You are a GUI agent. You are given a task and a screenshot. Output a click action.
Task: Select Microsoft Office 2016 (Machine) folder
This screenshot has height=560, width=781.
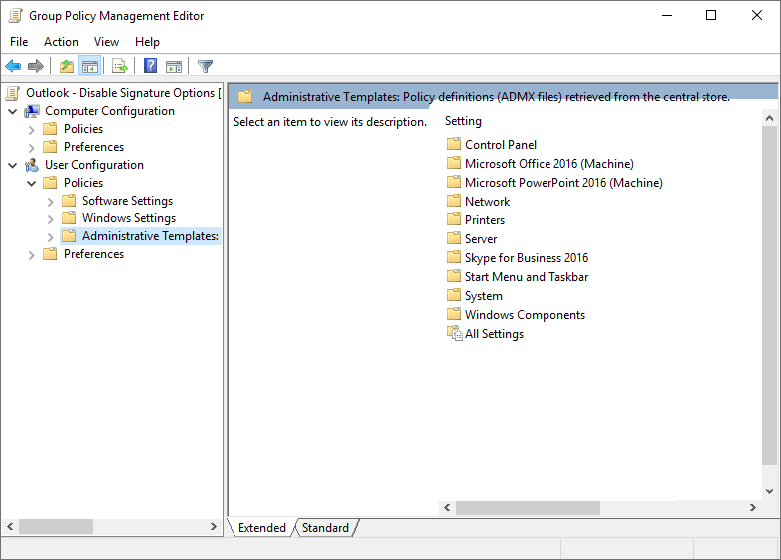pos(548,164)
